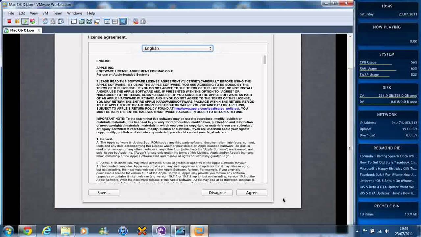Open the Team menu

tap(58, 13)
